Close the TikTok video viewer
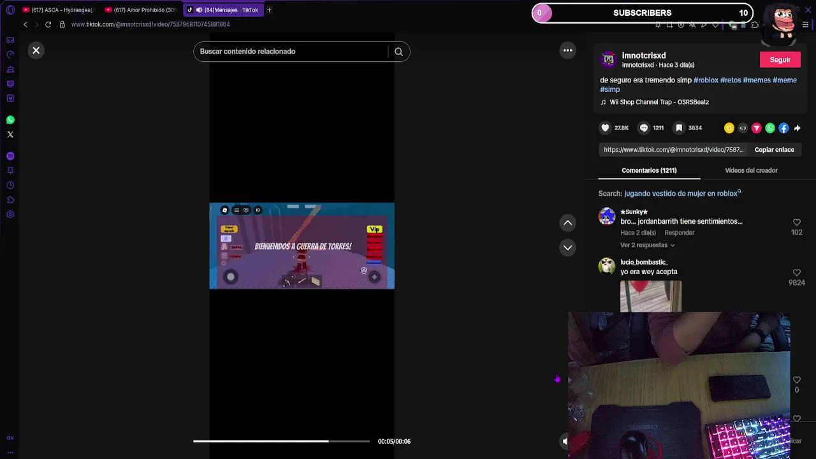 point(36,50)
